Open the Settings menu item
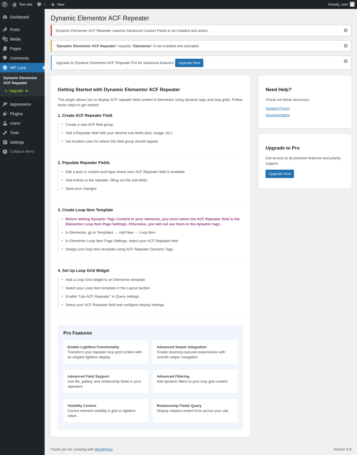Image resolution: width=357 pixels, height=455 pixels. pos(17,142)
